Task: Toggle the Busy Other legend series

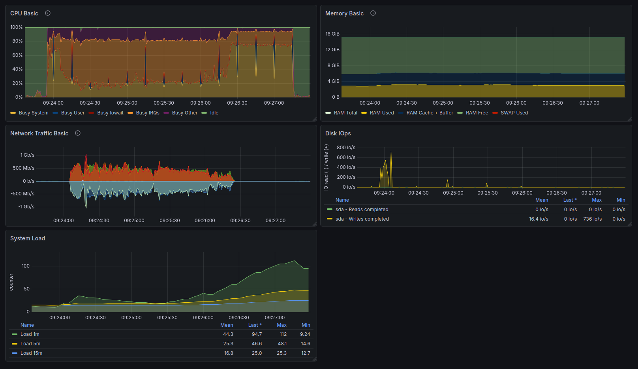Action: click(x=185, y=113)
